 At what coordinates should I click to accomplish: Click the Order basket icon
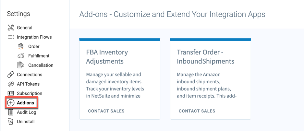pos(21,46)
